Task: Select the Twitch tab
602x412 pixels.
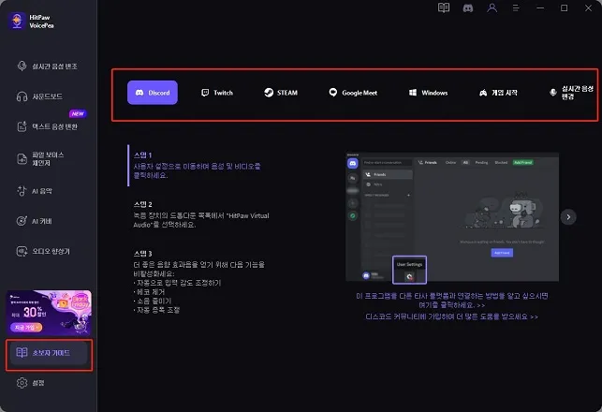Action: (217, 93)
